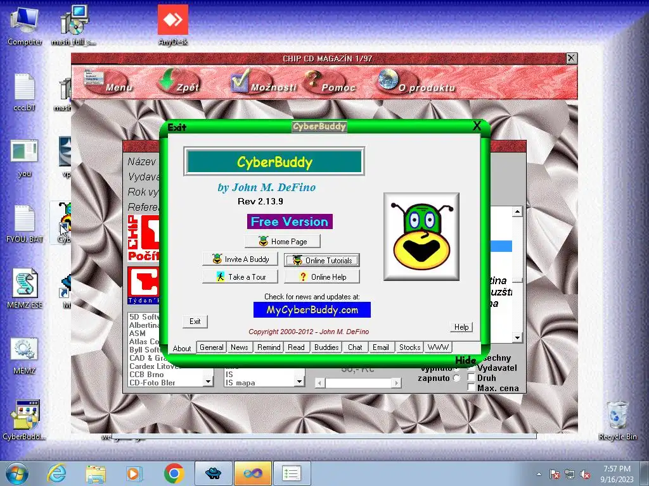Screen dimensions: 649x486
Task: Check the Druh checkbox
Action: click(471, 378)
